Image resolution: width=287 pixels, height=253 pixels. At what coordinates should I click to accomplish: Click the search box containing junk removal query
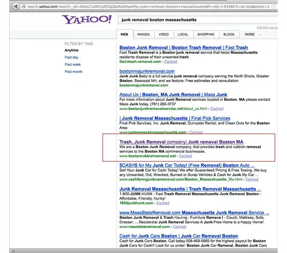click(x=198, y=20)
